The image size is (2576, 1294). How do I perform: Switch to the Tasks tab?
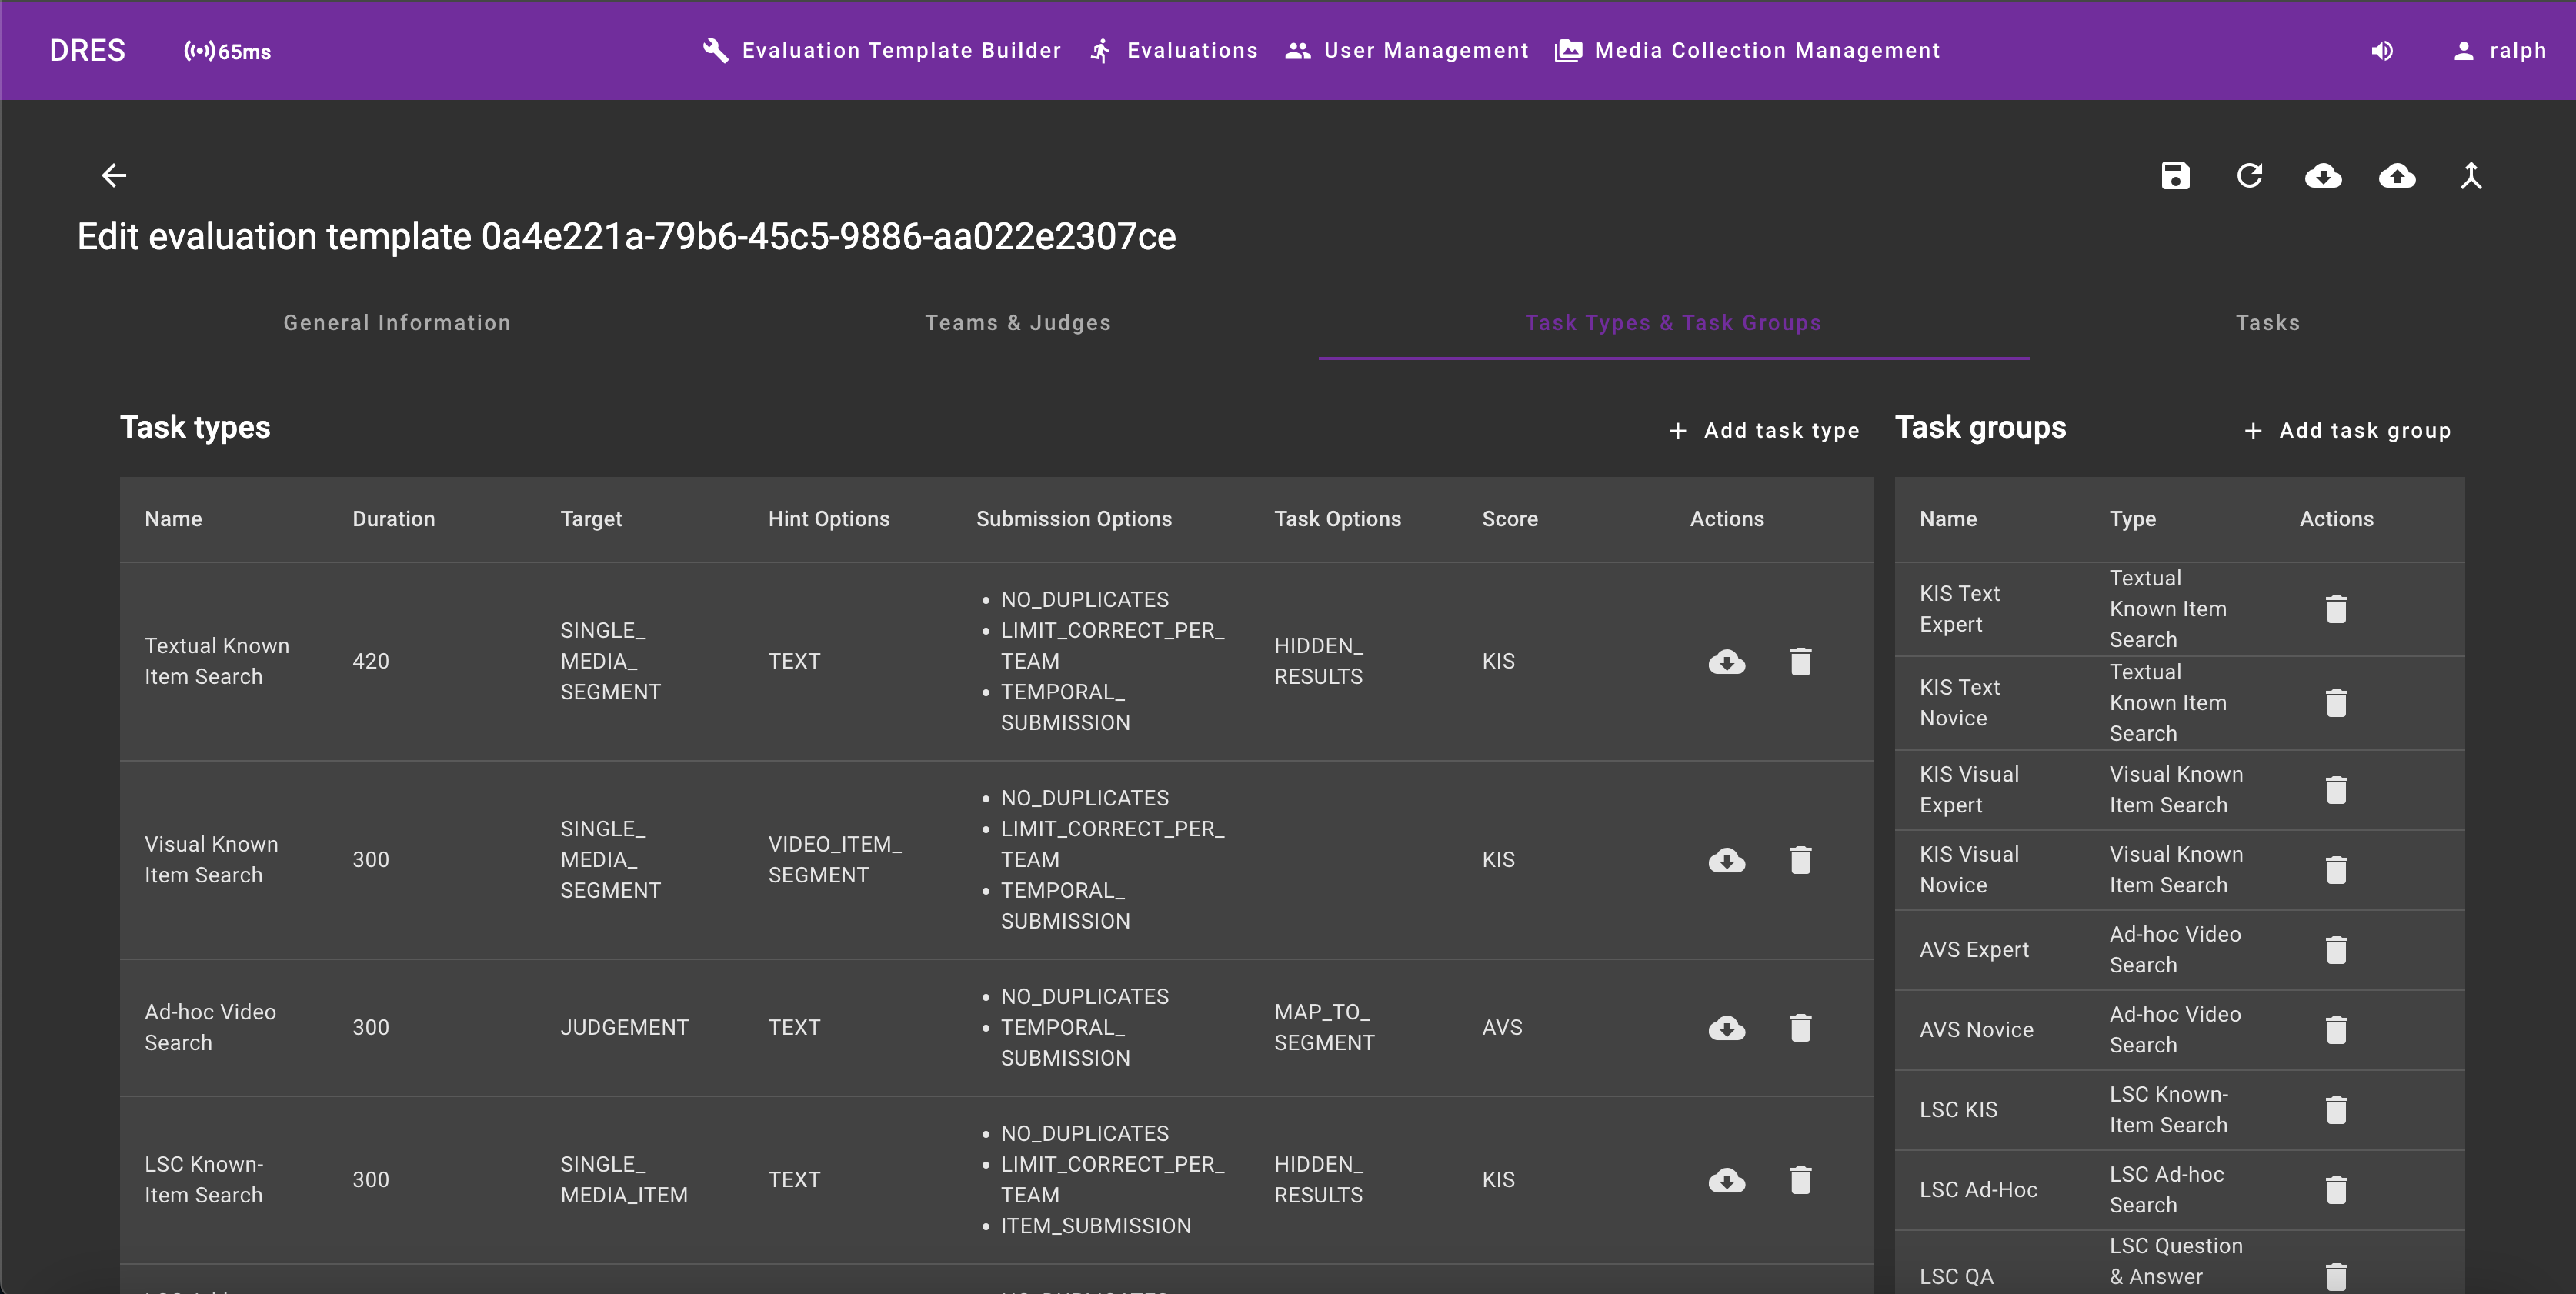[x=2267, y=323]
